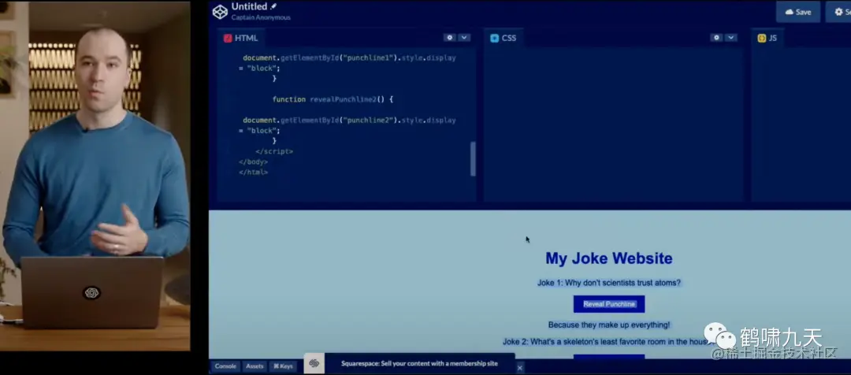The height and width of the screenshot is (375, 851).
Task: Click the HTML editor vertical scrollbar
Action: coord(473,158)
